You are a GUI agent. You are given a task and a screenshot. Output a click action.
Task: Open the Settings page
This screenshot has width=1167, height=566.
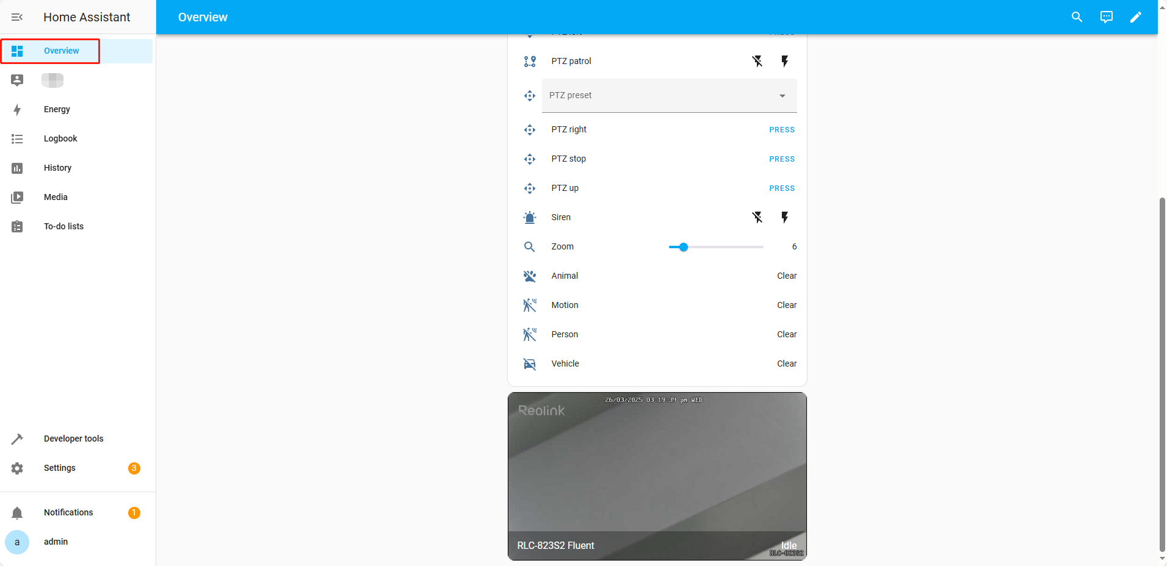click(x=76, y=468)
